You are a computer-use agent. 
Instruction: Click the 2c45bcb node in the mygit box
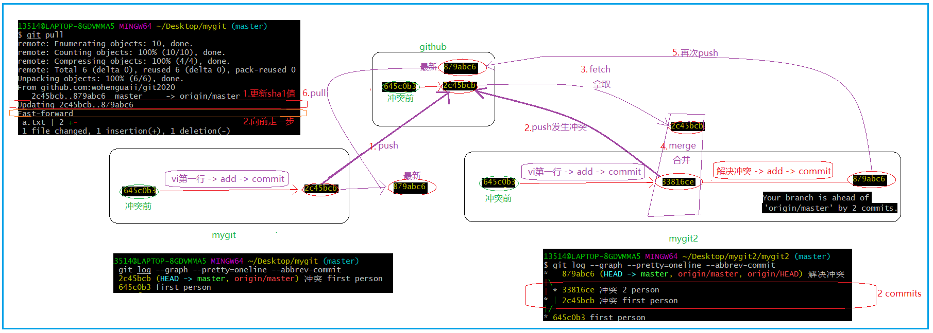(x=320, y=188)
